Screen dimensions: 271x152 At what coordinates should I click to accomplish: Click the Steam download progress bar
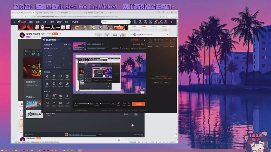(x=82, y=135)
